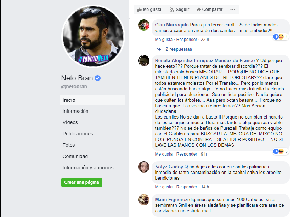
Task: Click Manu Figueroa's profile avatar
Action: pyautogui.click(x=143, y=200)
